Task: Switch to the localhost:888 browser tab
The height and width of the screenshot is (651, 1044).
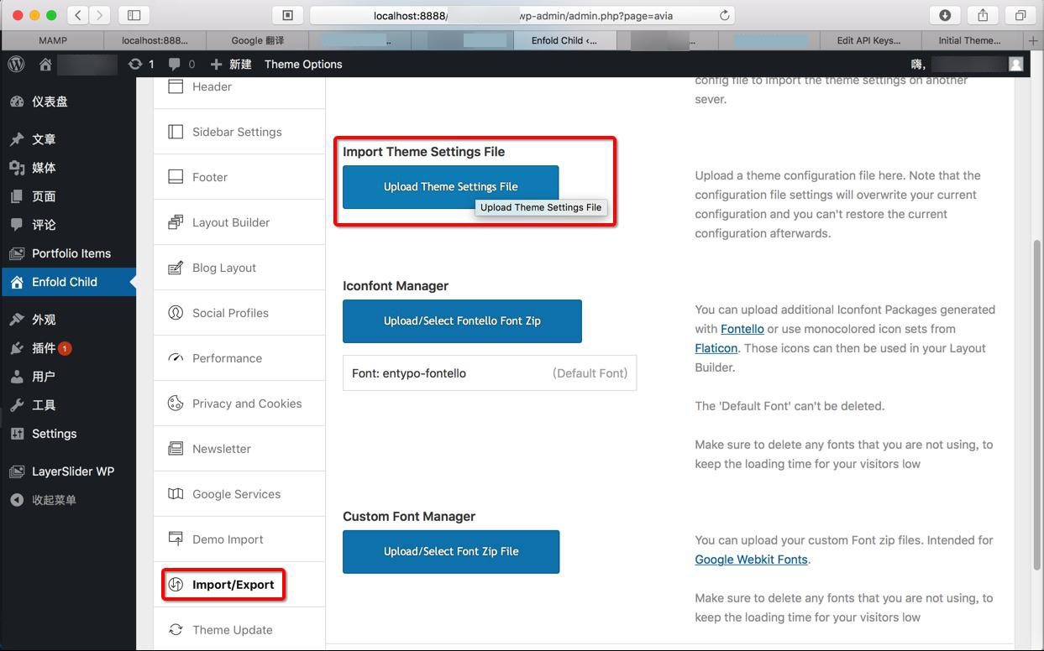Action: click(155, 40)
